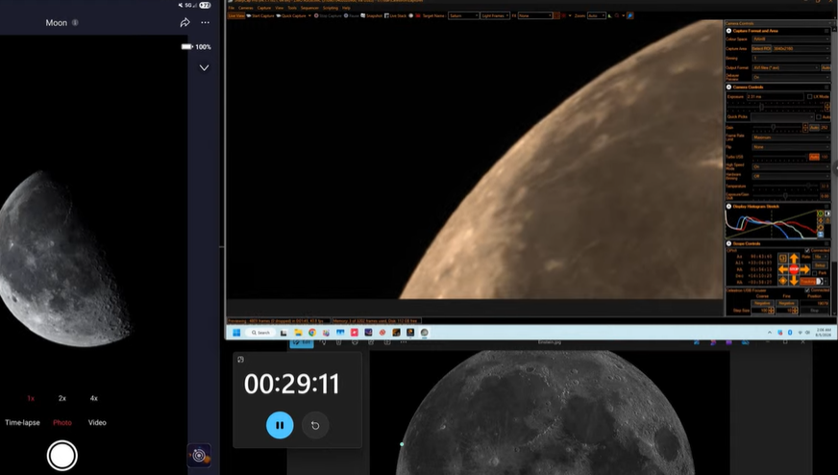The image size is (838, 475).
Task: Adjust the Temperature slider
Action: coord(808,187)
